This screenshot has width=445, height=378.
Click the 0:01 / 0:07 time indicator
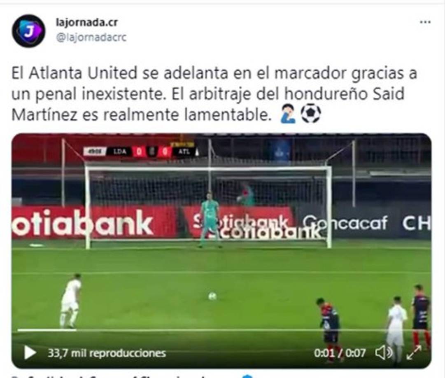pos(340,353)
